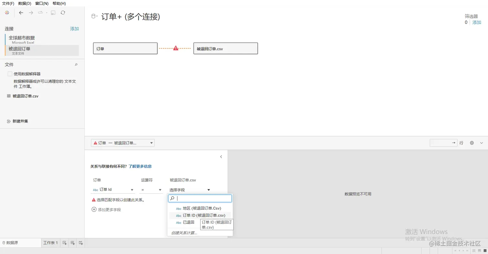Click the 添加更多字段 link

[109, 210]
